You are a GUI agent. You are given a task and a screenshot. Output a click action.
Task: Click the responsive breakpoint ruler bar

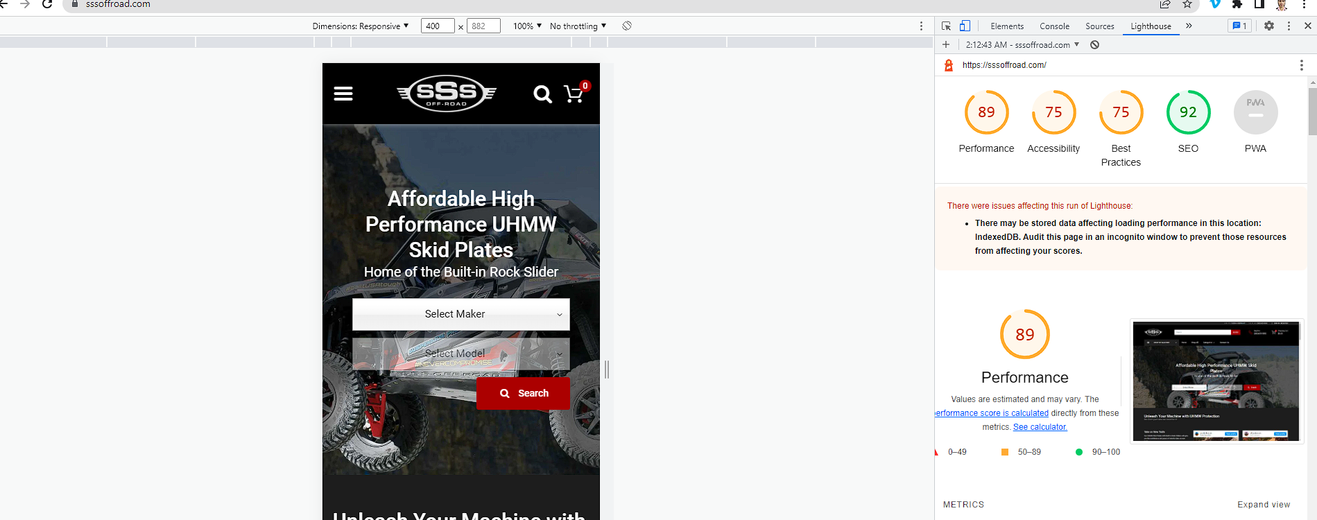pyautogui.click(x=466, y=42)
